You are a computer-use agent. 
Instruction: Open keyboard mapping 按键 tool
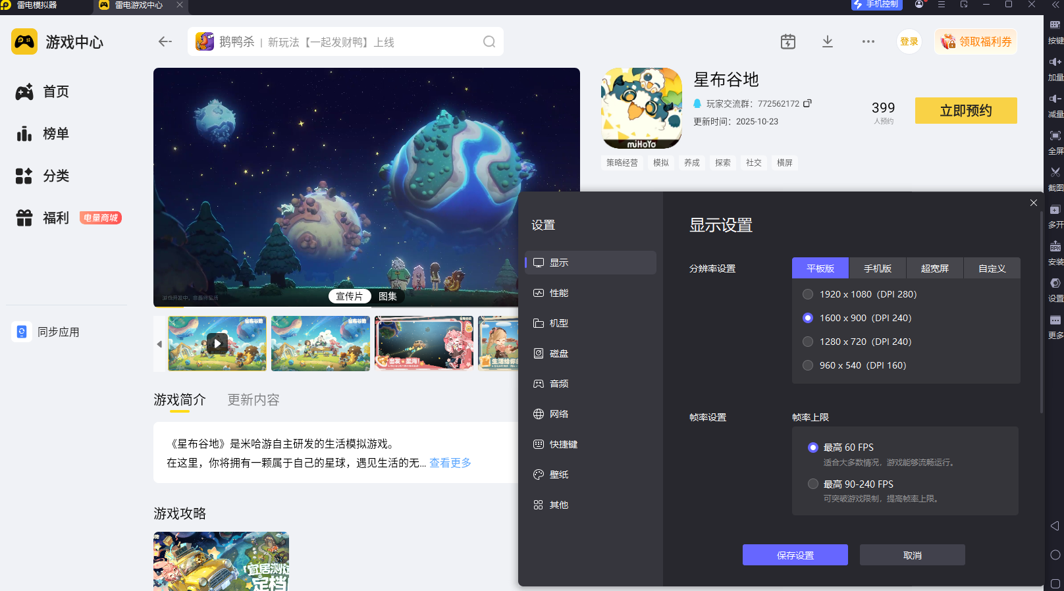1055,31
